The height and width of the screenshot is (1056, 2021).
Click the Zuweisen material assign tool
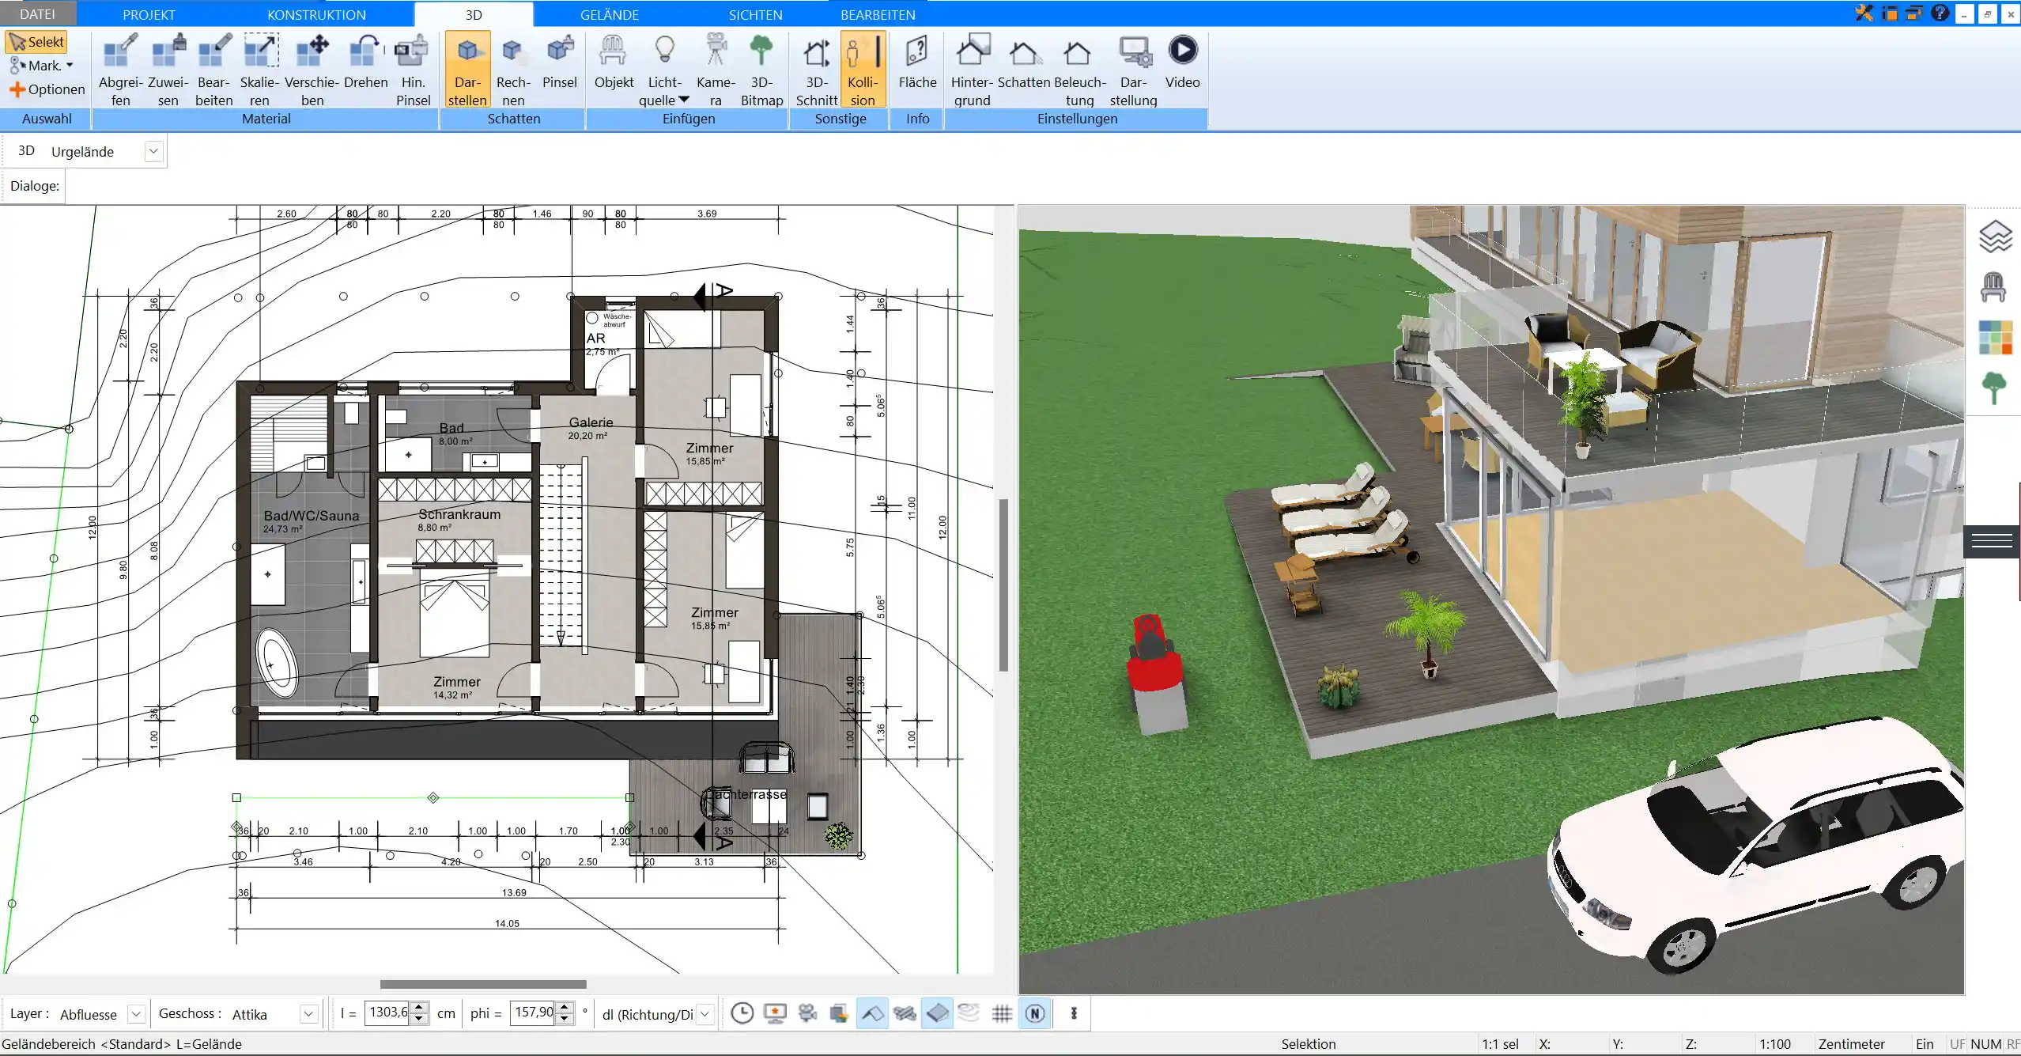(x=168, y=70)
